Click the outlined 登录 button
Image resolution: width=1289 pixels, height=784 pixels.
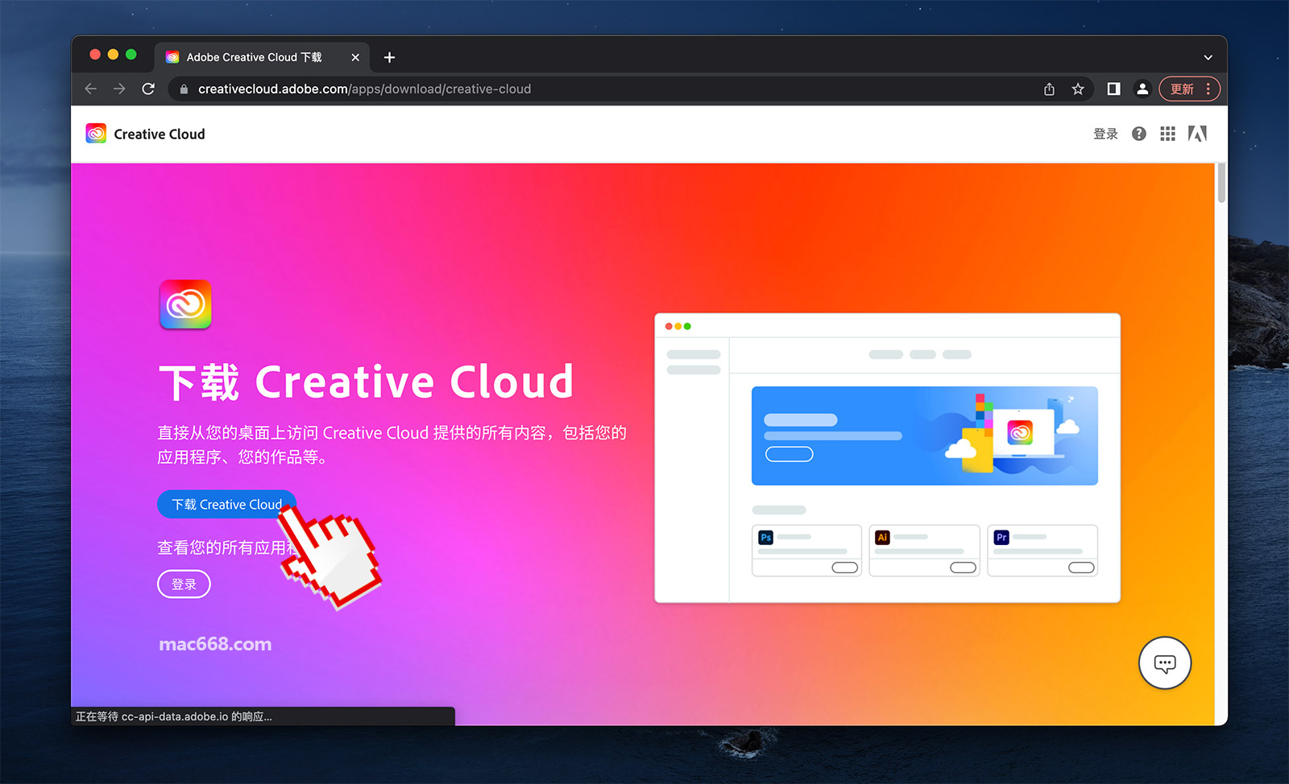pos(184,584)
